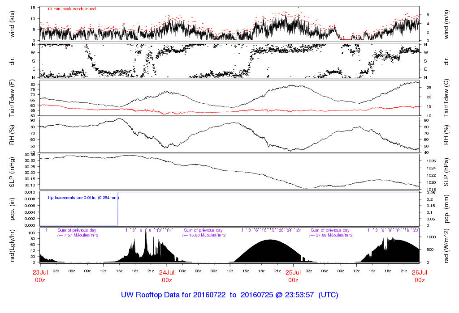The height and width of the screenshot is (313, 459).
Task: Click the 'wind (kts)' left axis label
Action: click(x=12, y=24)
